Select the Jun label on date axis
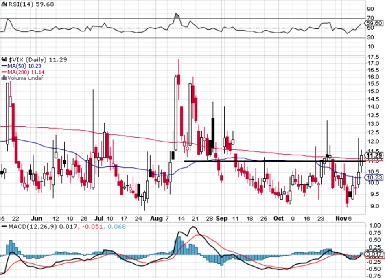385x278 pixels. coord(37,218)
